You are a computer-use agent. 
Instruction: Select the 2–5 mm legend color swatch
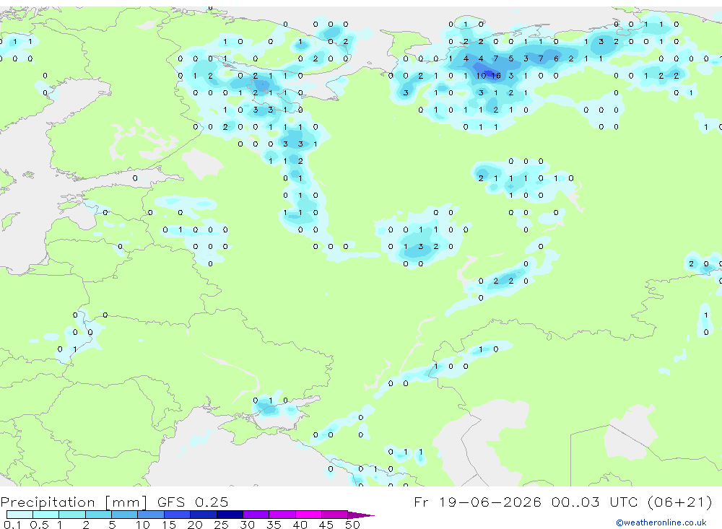pos(98,515)
